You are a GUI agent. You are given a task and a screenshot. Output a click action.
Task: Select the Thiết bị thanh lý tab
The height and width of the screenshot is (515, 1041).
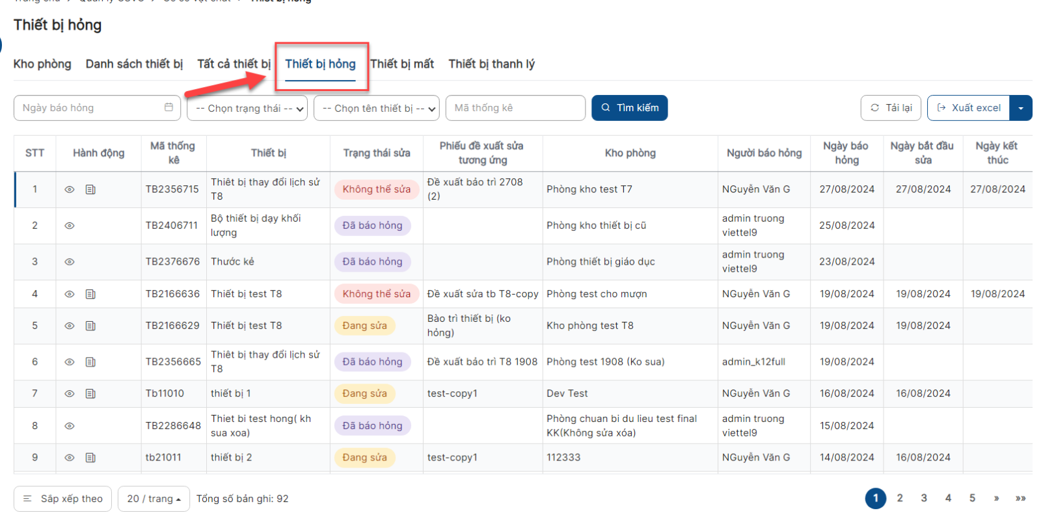click(x=491, y=64)
